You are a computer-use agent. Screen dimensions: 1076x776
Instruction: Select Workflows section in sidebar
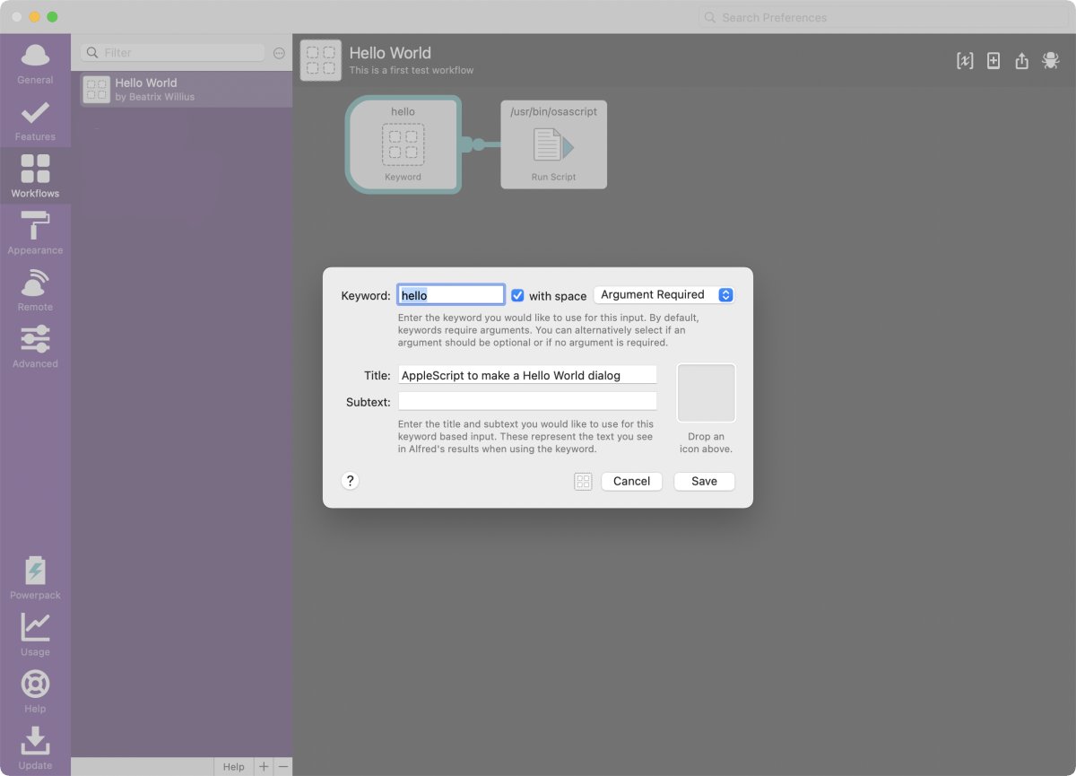pos(35,177)
